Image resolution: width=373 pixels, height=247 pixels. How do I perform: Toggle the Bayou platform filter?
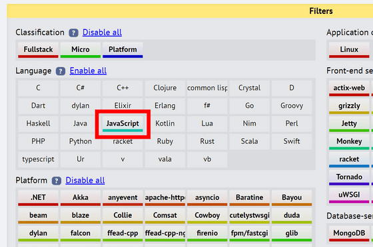pyautogui.click(x=292, y=198)
